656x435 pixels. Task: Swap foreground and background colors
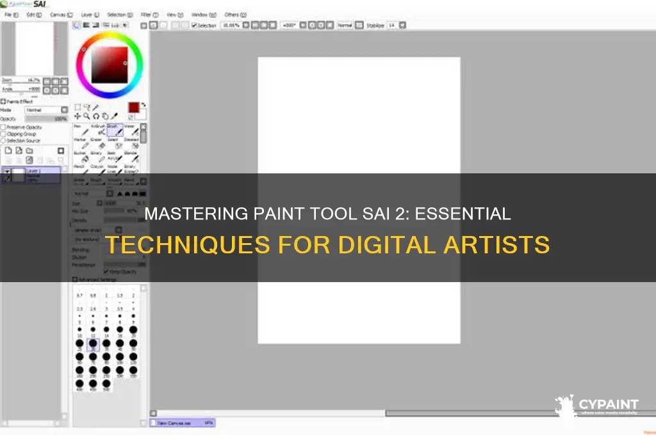(143, 105)
